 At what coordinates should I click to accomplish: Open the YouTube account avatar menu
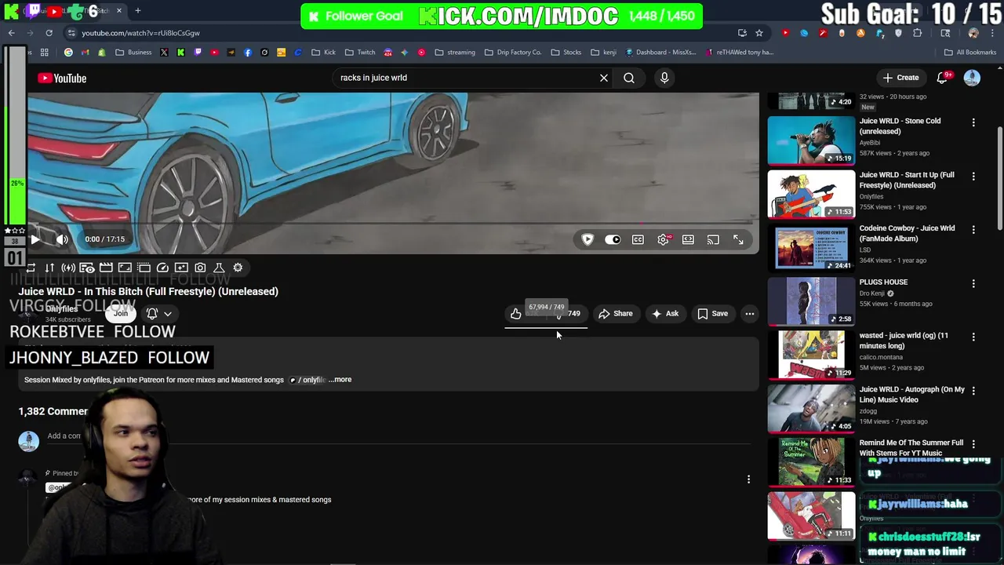coord(972,78)
